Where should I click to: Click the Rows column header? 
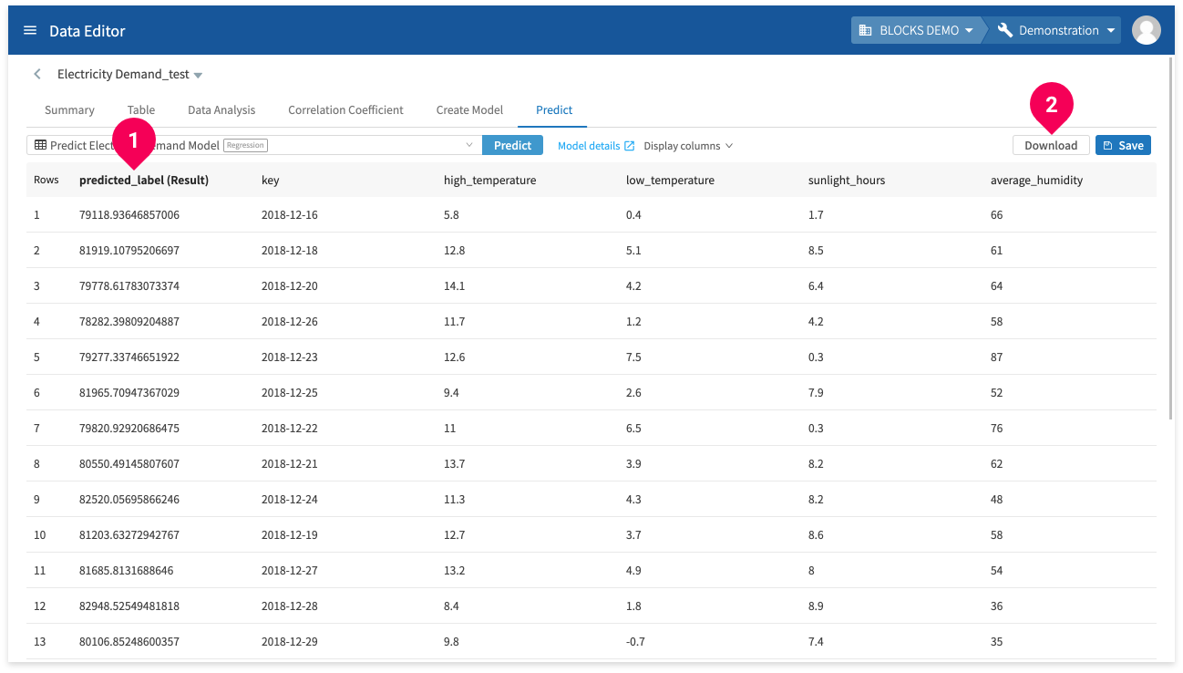[x=46, y=181]
